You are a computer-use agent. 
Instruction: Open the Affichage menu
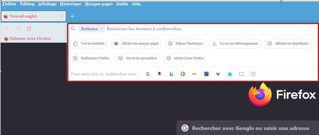coord(47,4)
